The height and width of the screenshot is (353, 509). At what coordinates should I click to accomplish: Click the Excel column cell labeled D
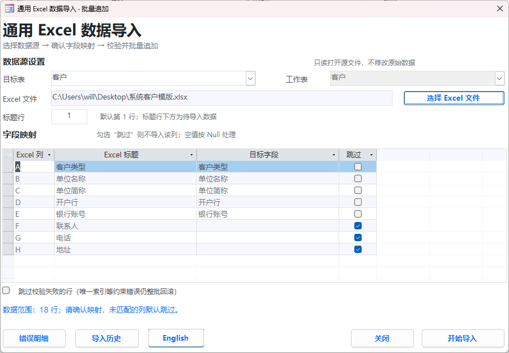point(34,202)
